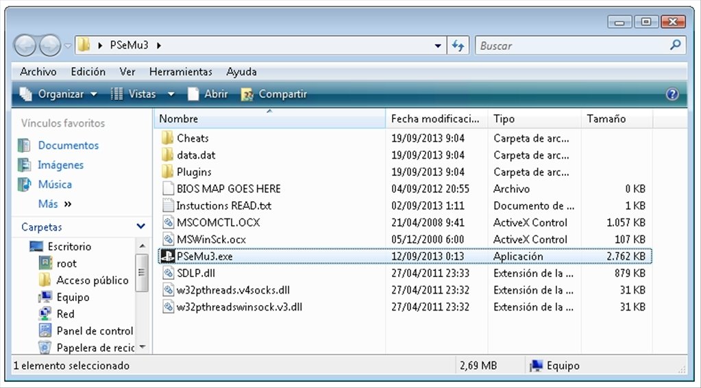The width and height of the screenshot is (701, 388).
Task: Select Acceso público in folder tree
Action: (92, 281)
